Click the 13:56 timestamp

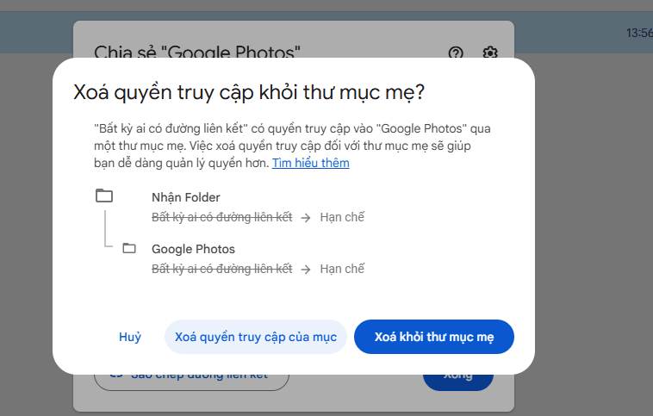639,33
